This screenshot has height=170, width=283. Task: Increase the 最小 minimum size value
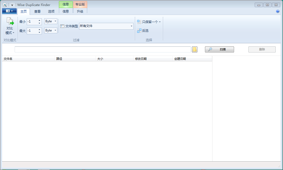(x=40, y=20)
